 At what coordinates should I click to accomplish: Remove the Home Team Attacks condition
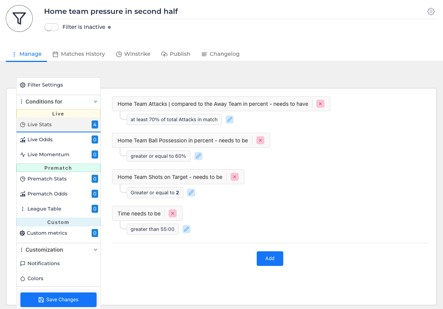tap(320, 104)
